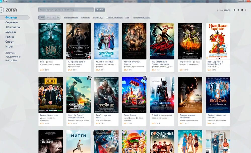The image size is (251, 153).
Task: Open the РобоКоп poster
Action: click(x=162, y=95)
